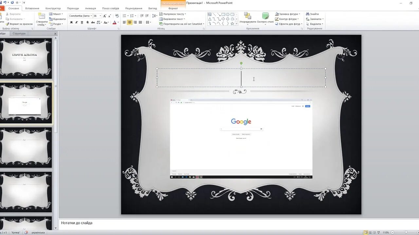The width and height of the screenshot is (419, 235).
Task: Adjust the zoom slider in status bar
Action: click(406, 232)
